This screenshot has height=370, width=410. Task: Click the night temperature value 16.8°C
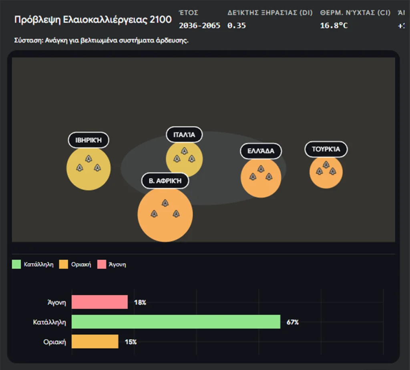tap(334, 25)
